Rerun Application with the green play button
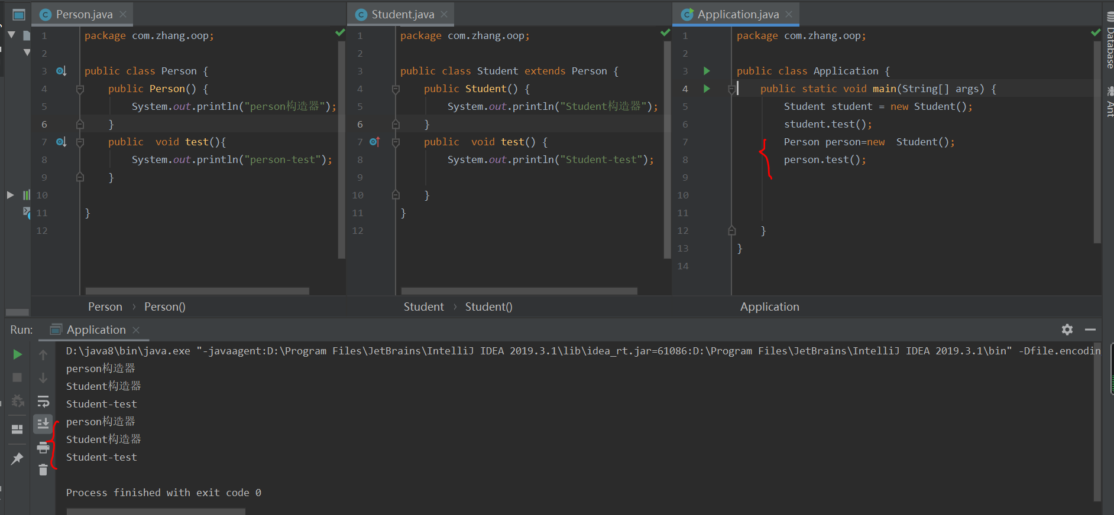 click(18, 354)
